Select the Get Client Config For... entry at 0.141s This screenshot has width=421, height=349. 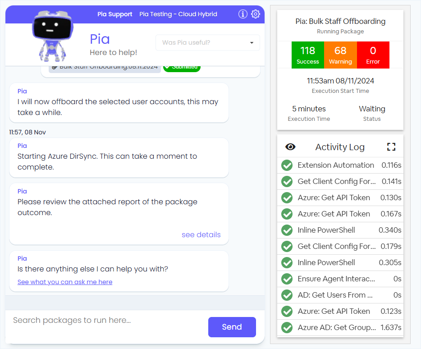[x=340, y=182]
